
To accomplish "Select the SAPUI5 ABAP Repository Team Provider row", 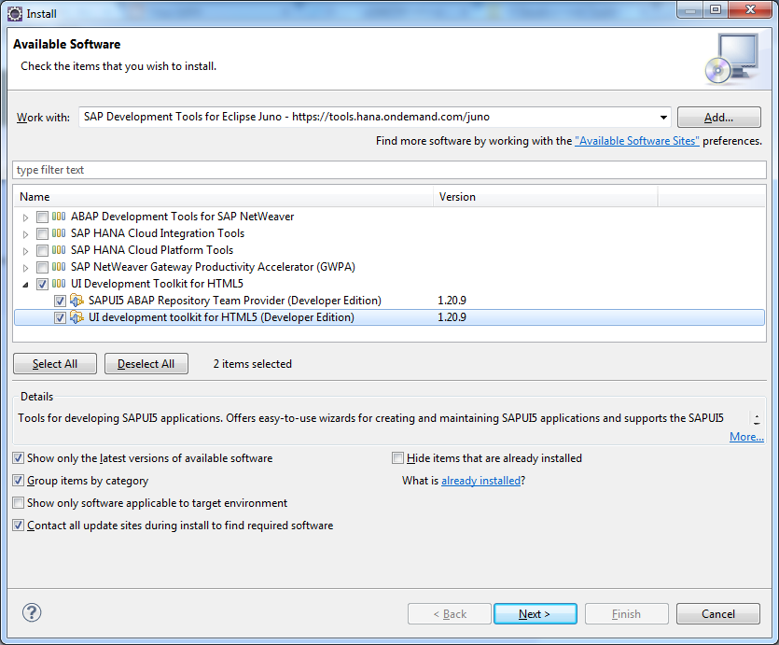I will pyautogui.click(x=389, y=301).
